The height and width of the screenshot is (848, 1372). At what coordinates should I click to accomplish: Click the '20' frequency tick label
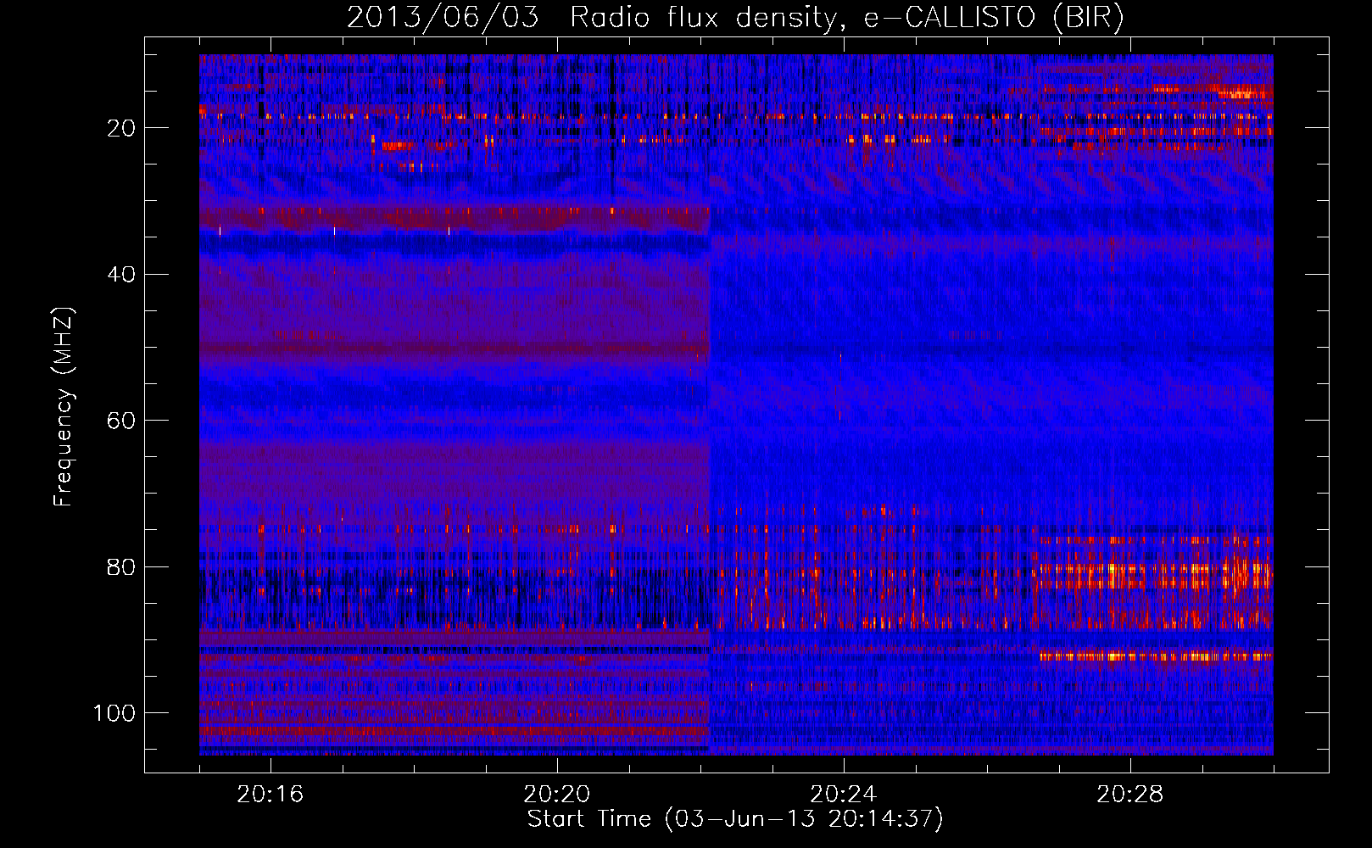click(x=121, y=128)
